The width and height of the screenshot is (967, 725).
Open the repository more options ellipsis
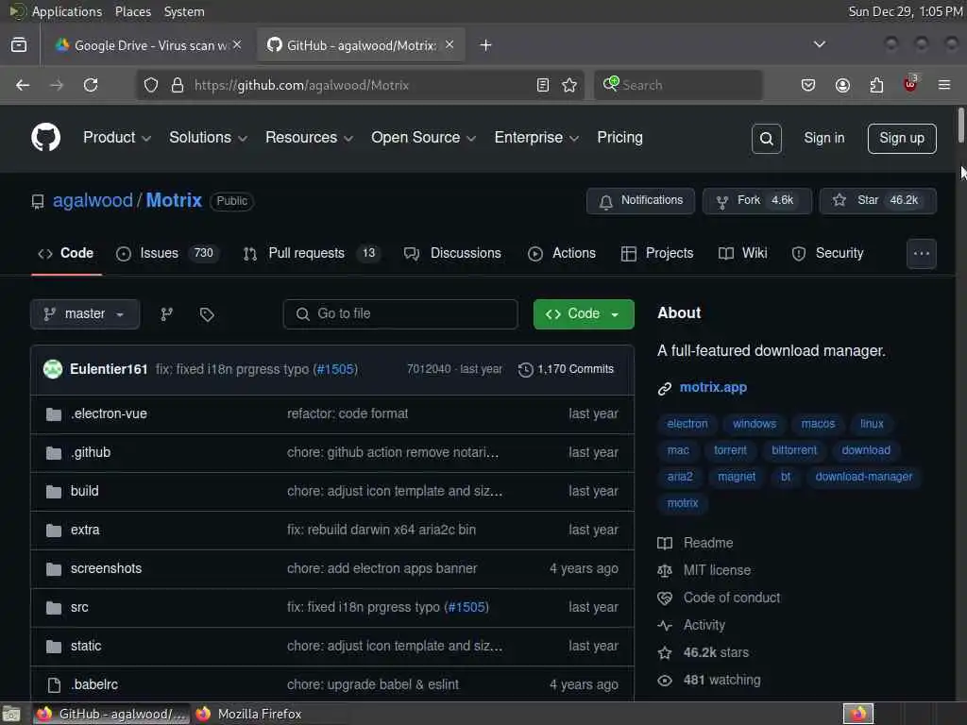pos(922,253)
